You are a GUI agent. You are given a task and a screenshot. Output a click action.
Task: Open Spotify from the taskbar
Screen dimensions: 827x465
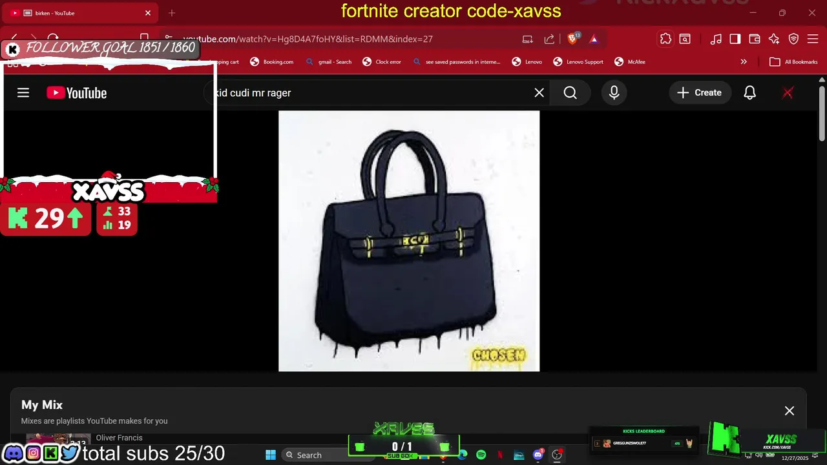(x=481, y=455)
